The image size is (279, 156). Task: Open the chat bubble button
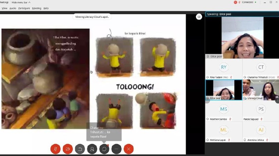104,149
